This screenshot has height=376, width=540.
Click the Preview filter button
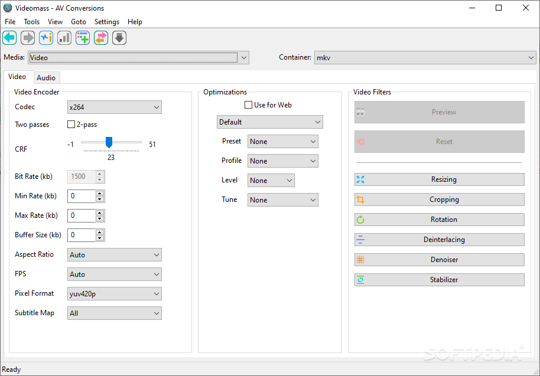point(440,112)
